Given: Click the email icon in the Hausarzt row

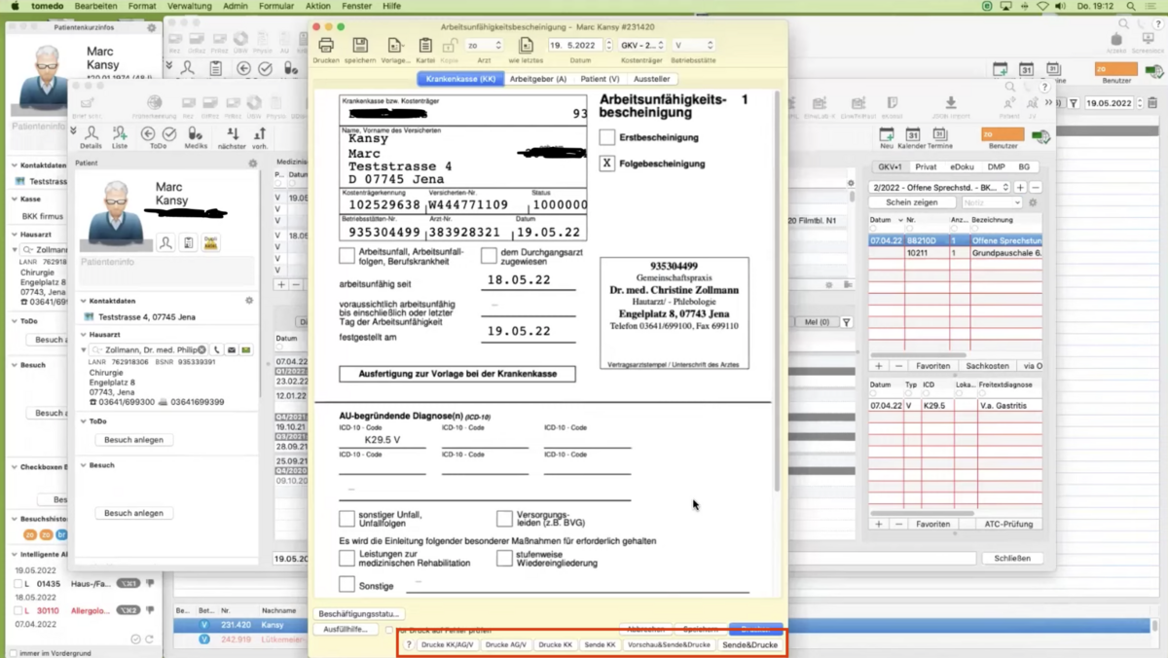Looking at the screenshot, I should tap(232, 349).
